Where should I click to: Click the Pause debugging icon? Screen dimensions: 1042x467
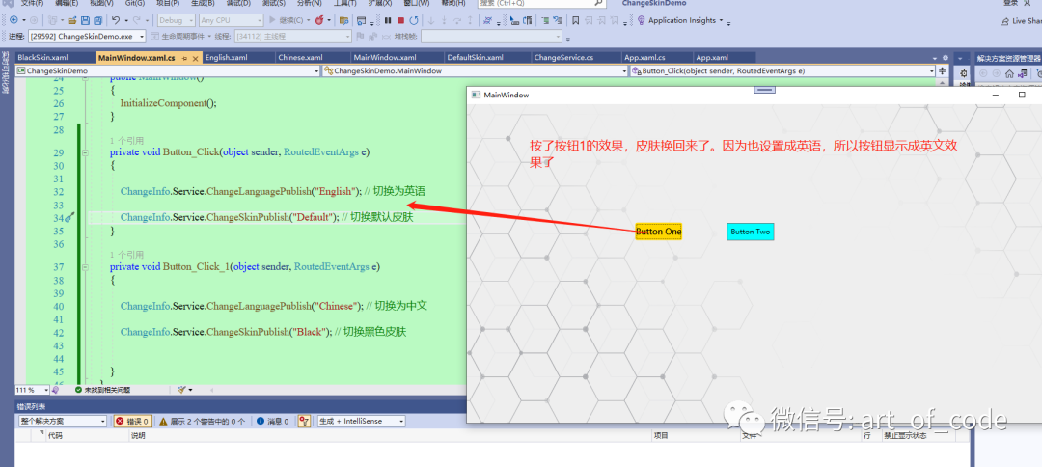point(388,20)
